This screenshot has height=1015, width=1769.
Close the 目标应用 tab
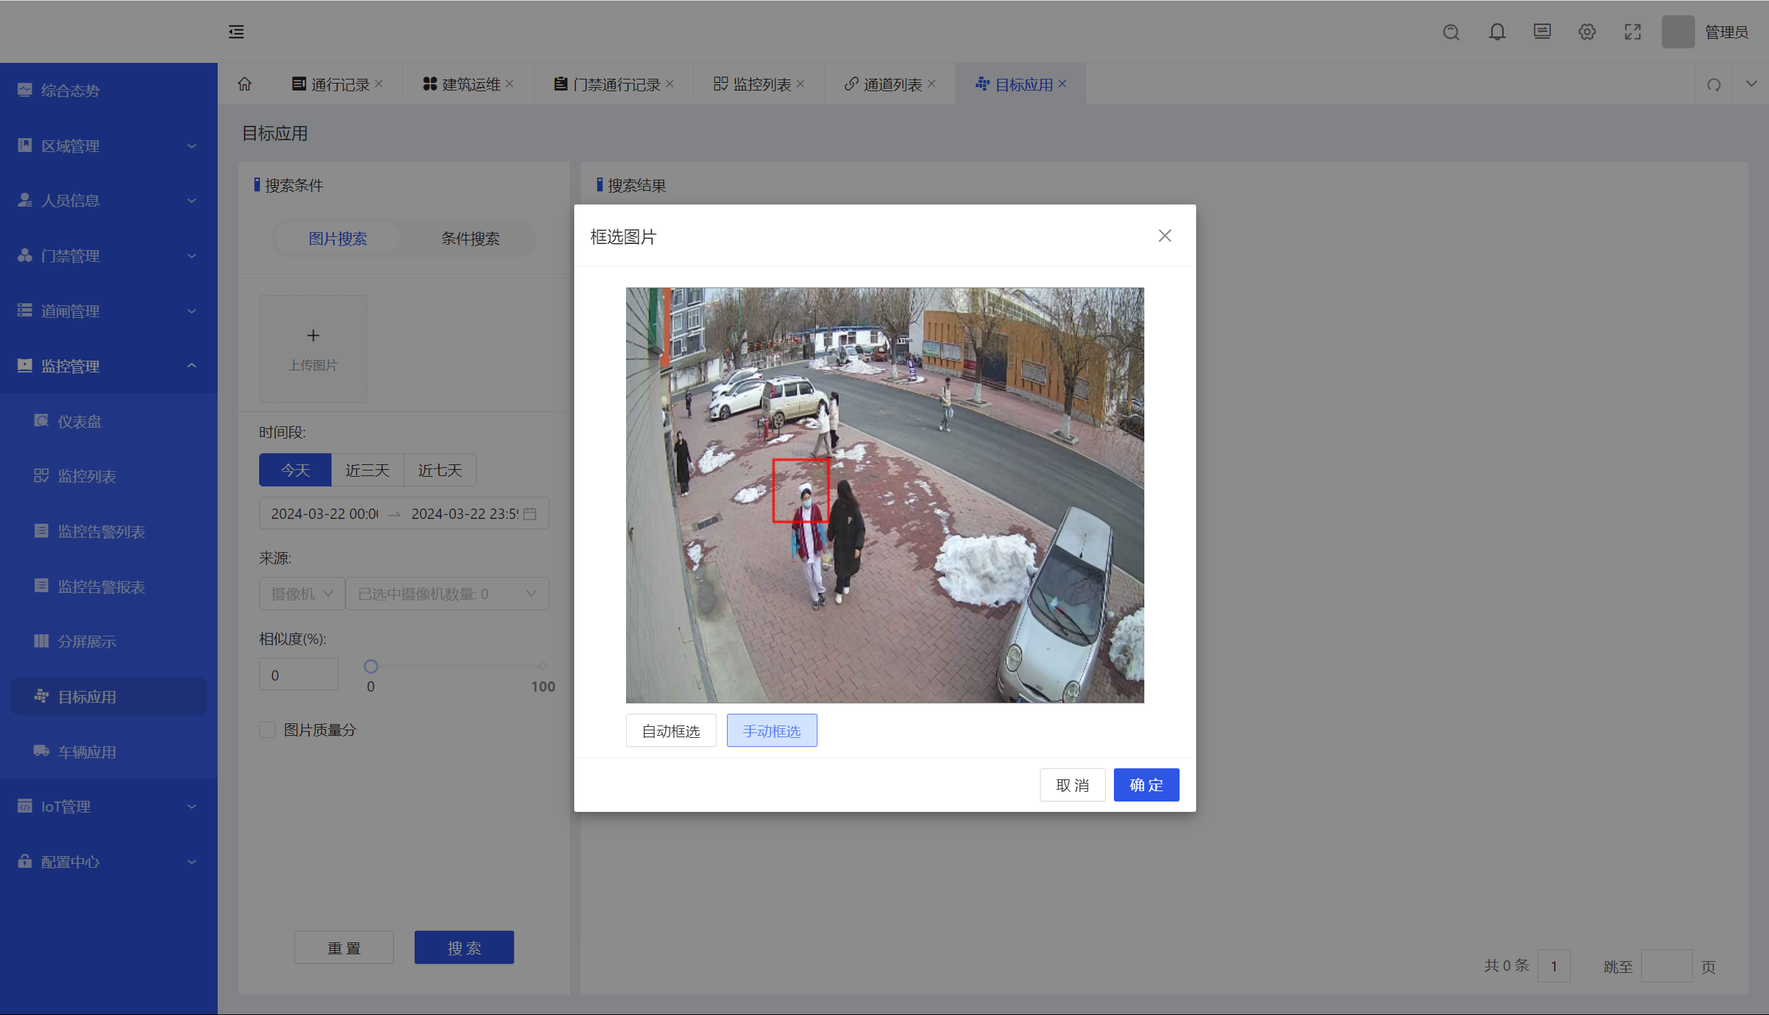(x=1062, y=84)
